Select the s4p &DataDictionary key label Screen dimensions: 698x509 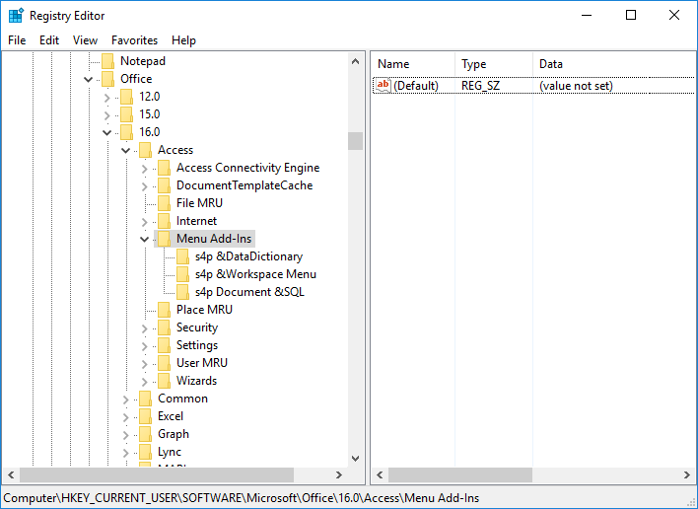[248, 256]
